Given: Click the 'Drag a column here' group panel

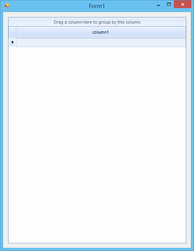Looking at the screenshot, I should coord(97,22).
